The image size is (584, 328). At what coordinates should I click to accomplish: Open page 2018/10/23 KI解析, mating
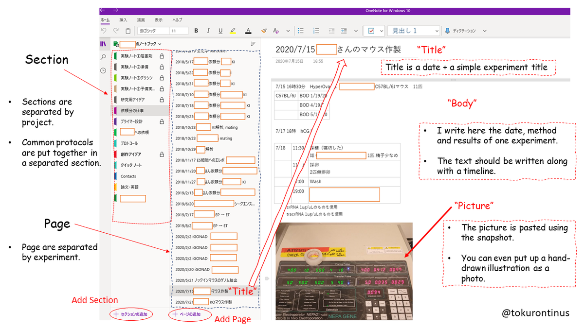click(x=214, y=127)
